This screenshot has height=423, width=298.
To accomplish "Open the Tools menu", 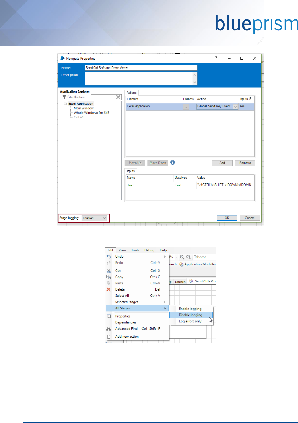I will (x=135, y=250).
